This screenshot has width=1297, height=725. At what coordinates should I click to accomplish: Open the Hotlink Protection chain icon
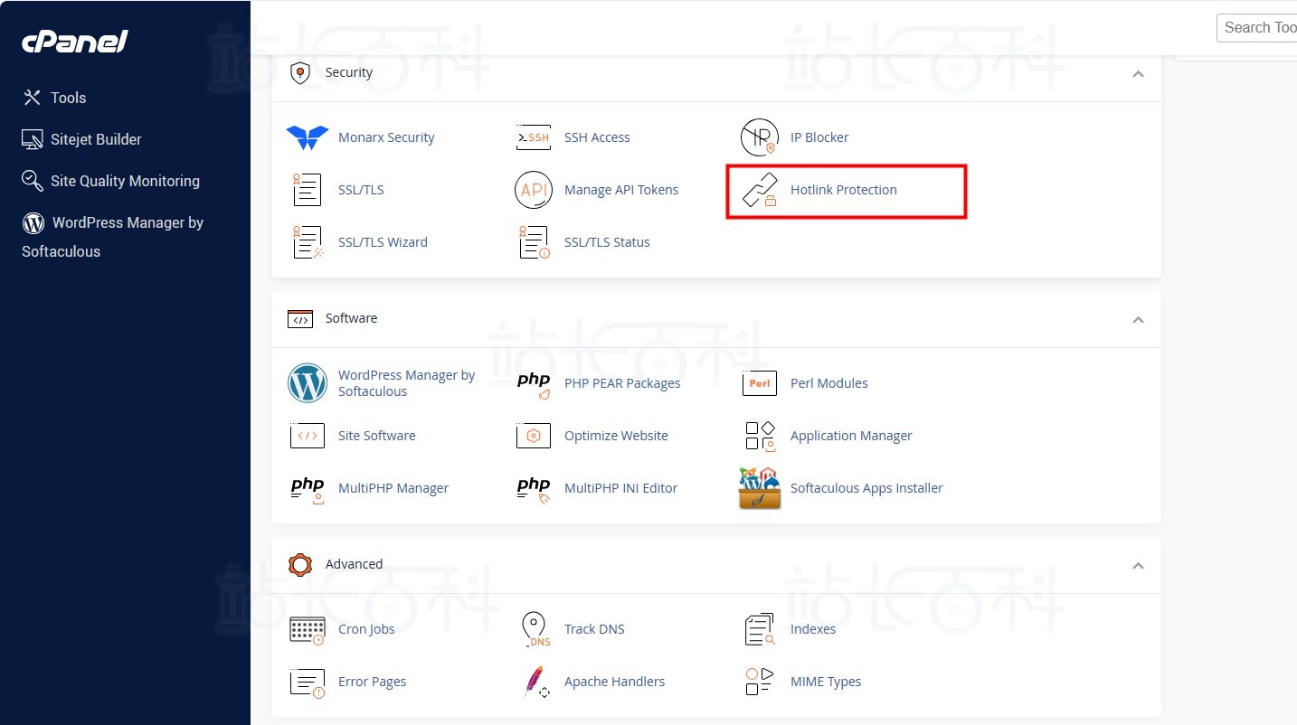pos(759,191)
